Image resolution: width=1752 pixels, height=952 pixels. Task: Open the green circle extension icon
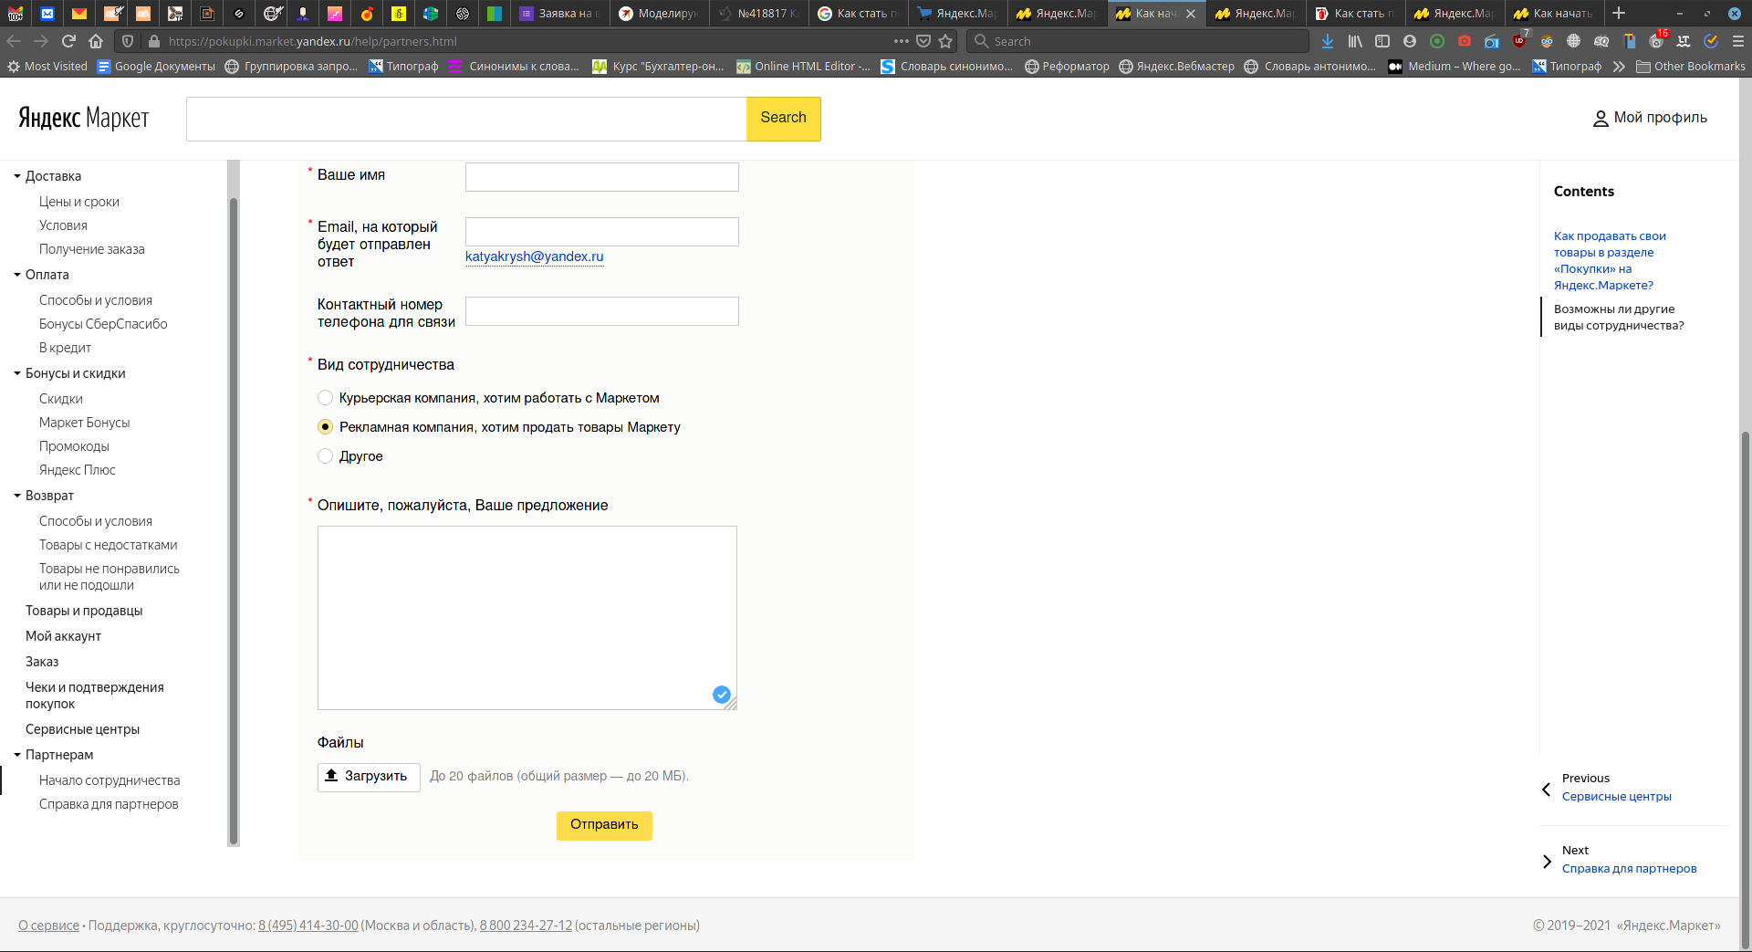click(1437, 41)
